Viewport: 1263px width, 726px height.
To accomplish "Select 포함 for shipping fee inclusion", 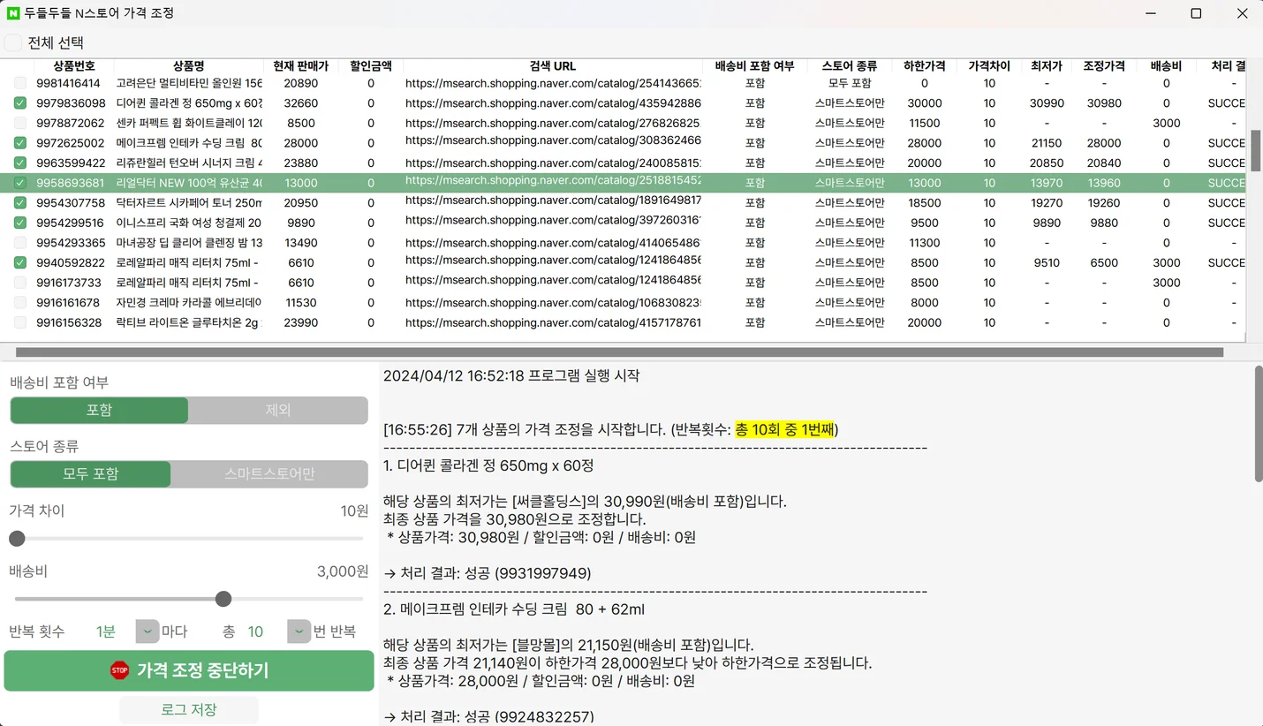I will (99, 410).
